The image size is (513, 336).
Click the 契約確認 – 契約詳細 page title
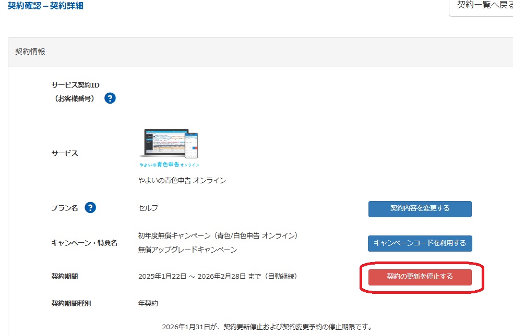point(45,6)
